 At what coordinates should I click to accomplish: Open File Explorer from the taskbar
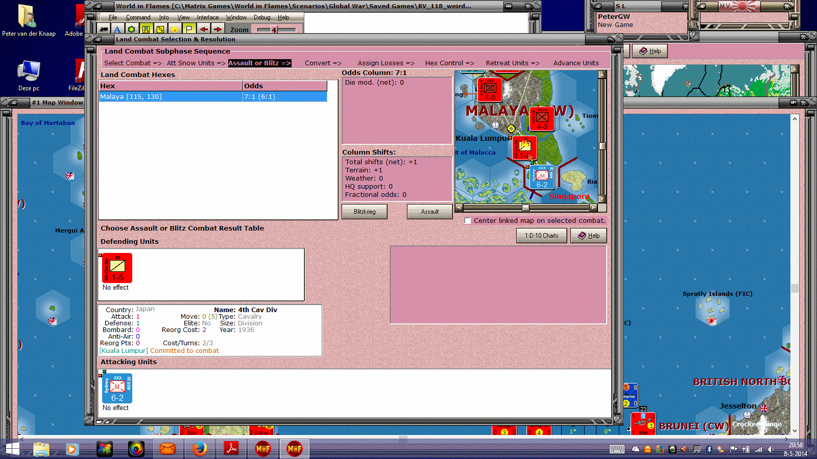[x=41, y=449]
